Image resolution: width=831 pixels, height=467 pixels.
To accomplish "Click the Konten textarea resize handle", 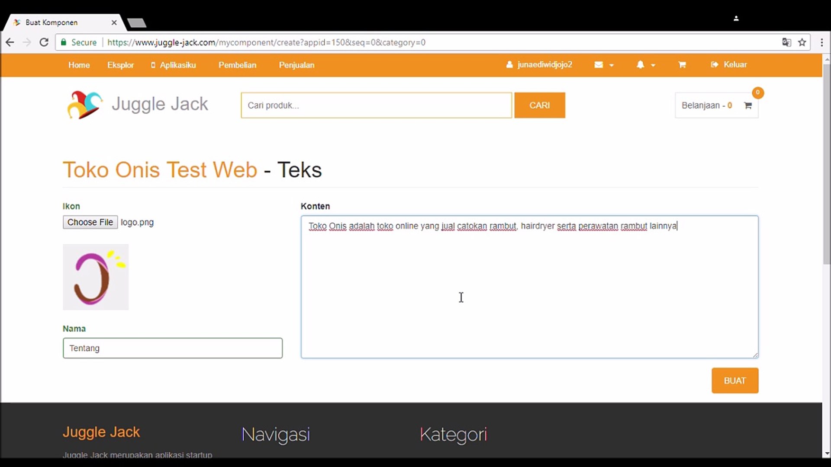I will click(x=755, y=355).
